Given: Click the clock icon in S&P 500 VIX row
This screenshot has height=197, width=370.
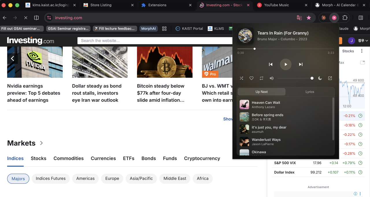Looking at the screenshot, I should 360,163.
